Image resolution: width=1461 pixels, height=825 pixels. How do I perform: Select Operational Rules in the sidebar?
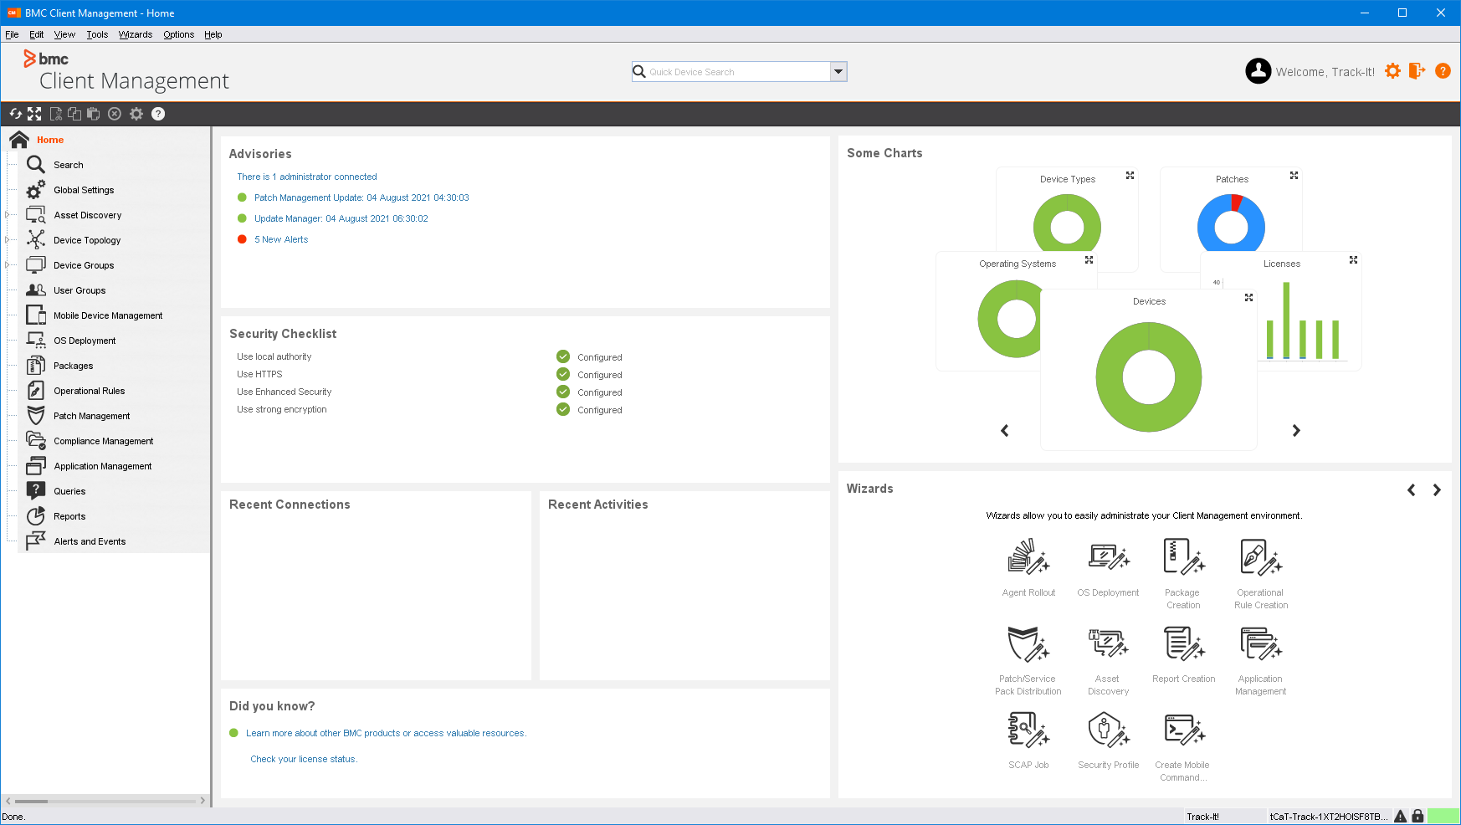coord(90,391)
